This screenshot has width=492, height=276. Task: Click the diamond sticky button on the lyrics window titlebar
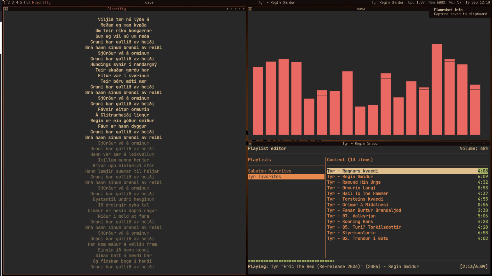click(x=227, y=9)
